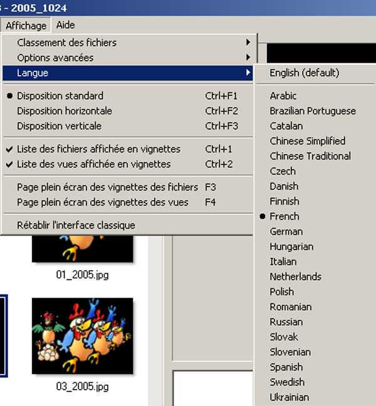376x406 pixels.
Task: Select Chinese Traditional language
Action: (316, 156)
